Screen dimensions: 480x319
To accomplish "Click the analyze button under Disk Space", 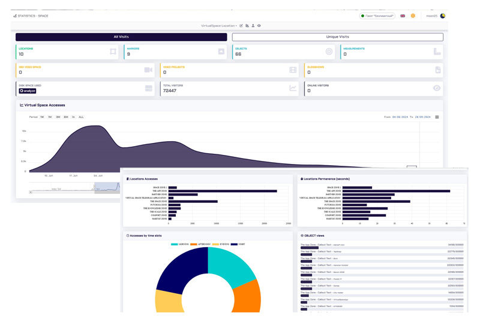I will [x=28, y=91].
